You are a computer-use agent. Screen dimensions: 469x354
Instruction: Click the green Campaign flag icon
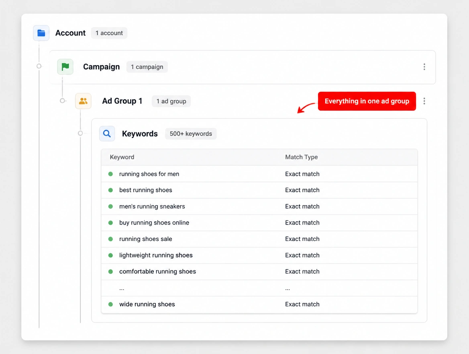tap(65, 66)
